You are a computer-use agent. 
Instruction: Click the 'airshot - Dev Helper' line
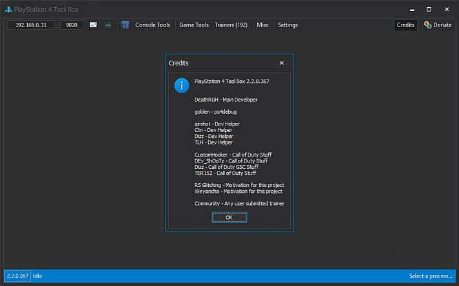(x=217, y=124)
